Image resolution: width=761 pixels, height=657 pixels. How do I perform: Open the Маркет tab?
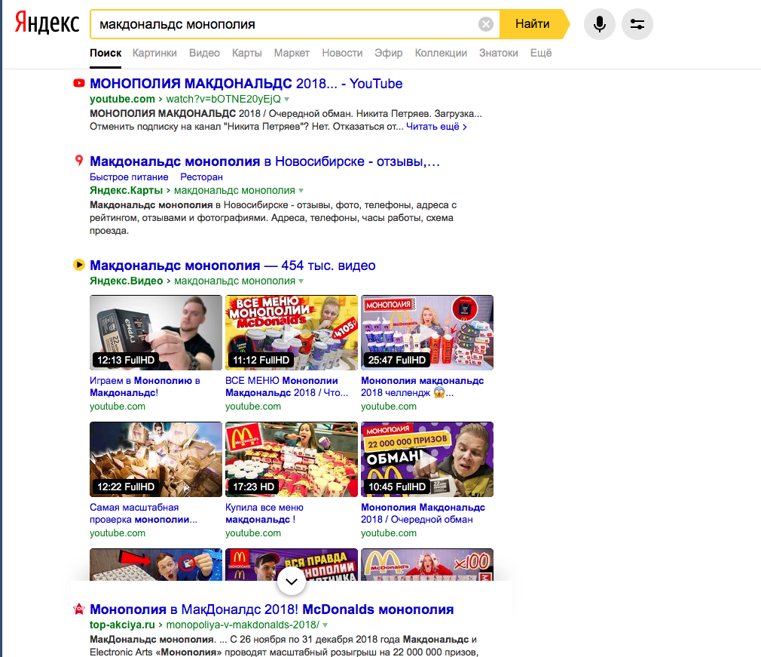292,53
